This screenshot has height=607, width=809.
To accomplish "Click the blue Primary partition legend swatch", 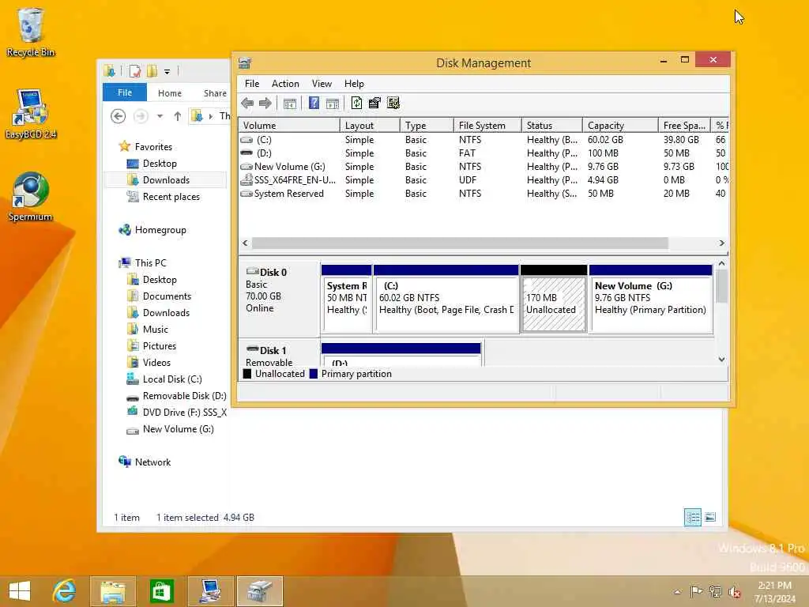I will pos(313,374).
